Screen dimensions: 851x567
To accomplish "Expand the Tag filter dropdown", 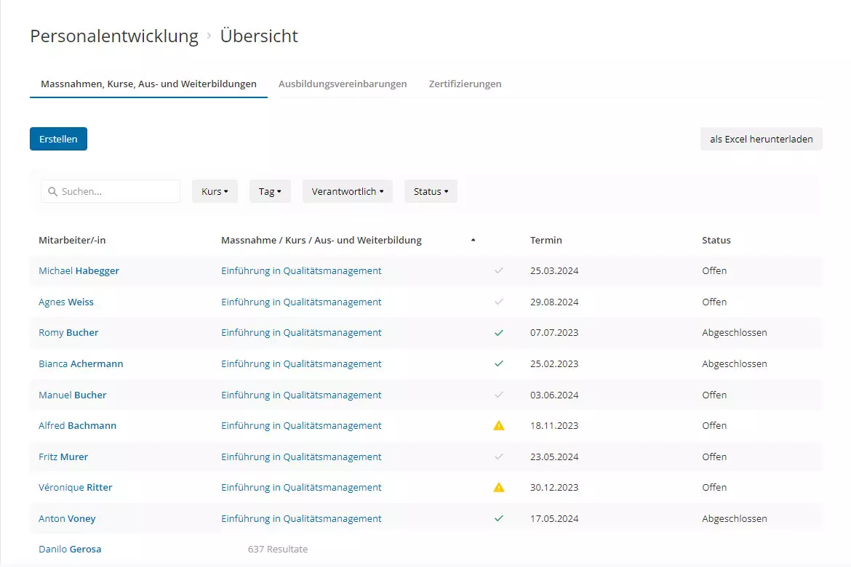I will (270, 192).
